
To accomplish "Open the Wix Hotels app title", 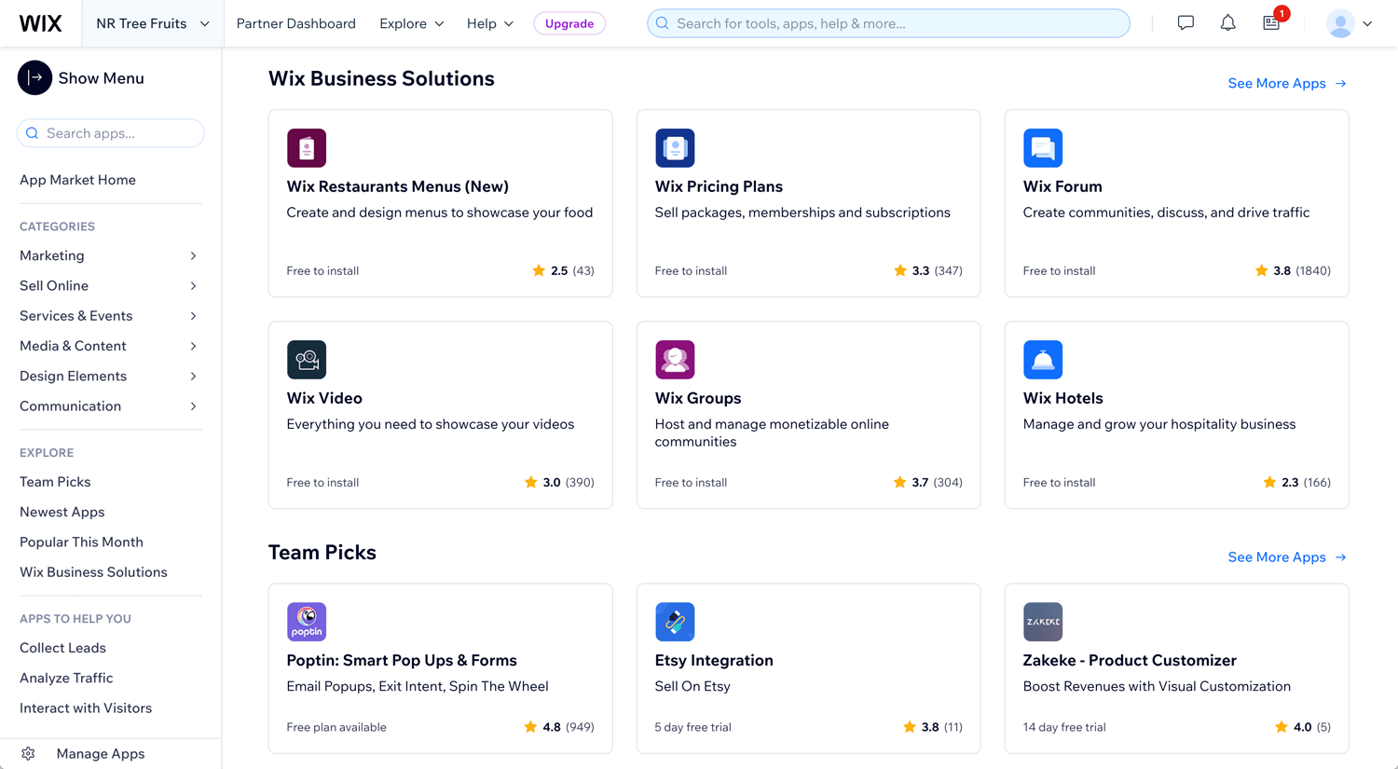I will [1062, 398].
